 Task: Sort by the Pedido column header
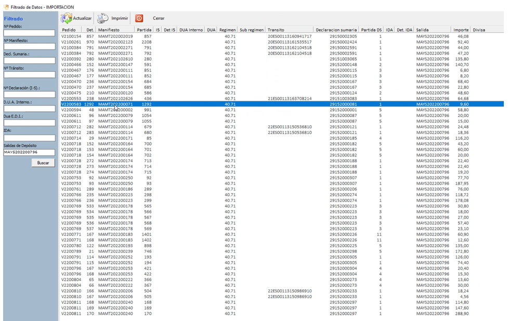click(69, 30)
